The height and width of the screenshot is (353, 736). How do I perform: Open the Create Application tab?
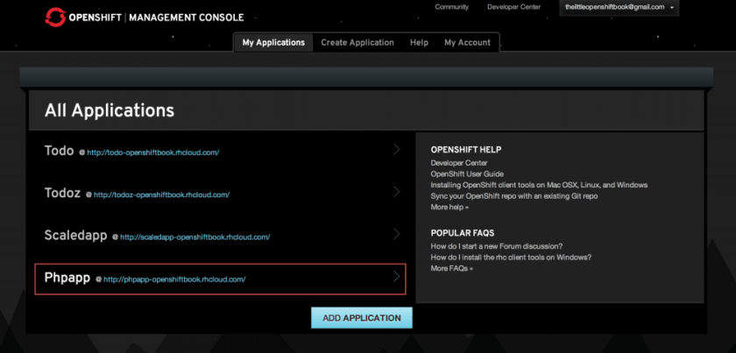(357, 42)
